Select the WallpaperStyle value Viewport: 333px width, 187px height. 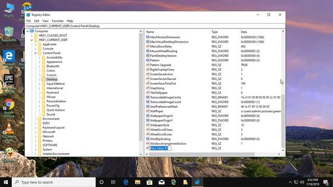(160, 125)
